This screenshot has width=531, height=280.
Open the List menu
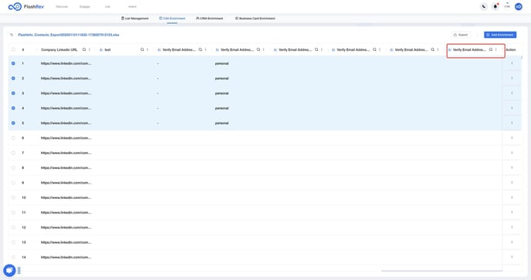tap(107, 6)
